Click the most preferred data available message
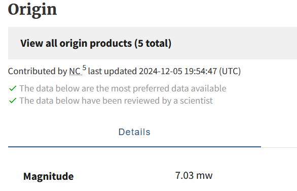Screen dimensions: 297x191 (x=123, y=88)
